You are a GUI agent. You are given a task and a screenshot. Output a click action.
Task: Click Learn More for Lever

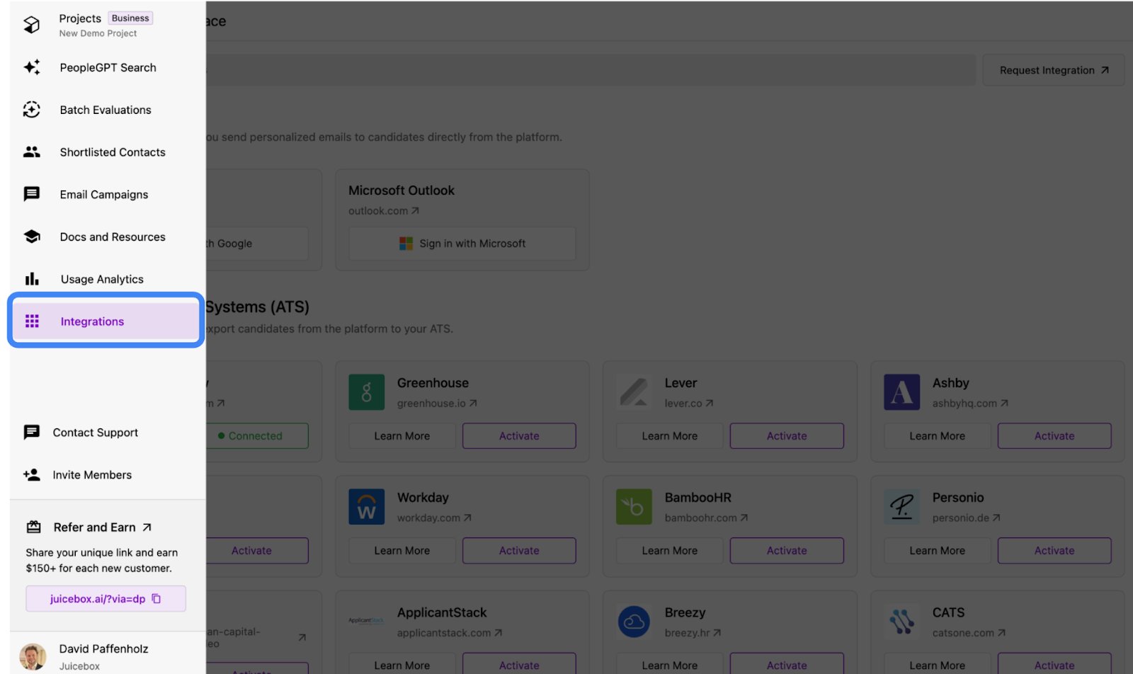670,436
